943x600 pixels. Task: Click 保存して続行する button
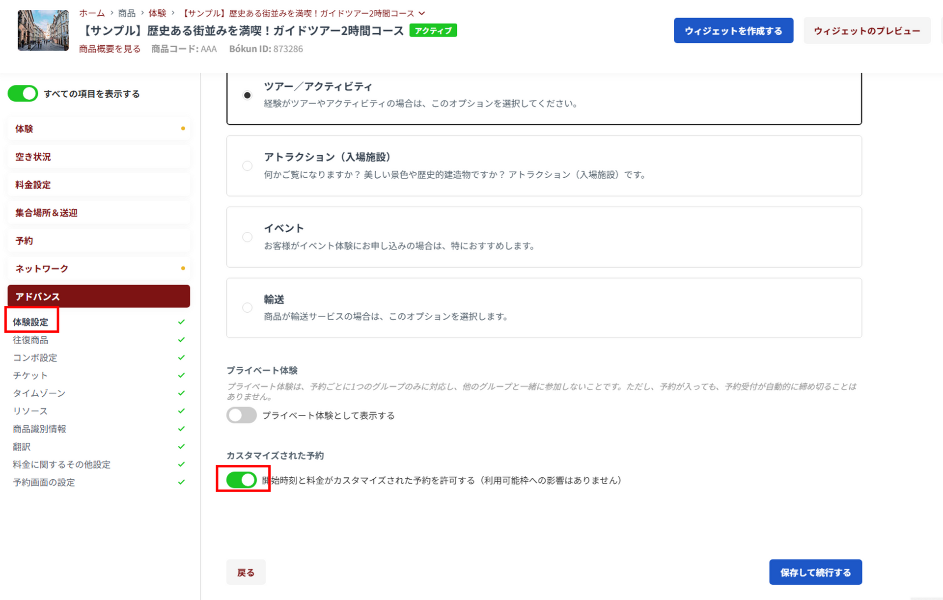click(815, 573)
